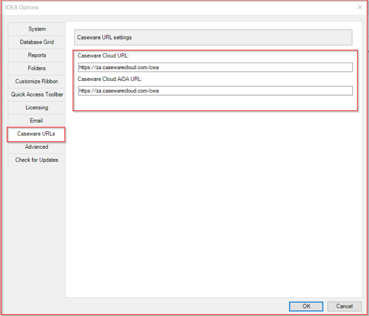Open the Customize Ribbon tab

[37, 82]
